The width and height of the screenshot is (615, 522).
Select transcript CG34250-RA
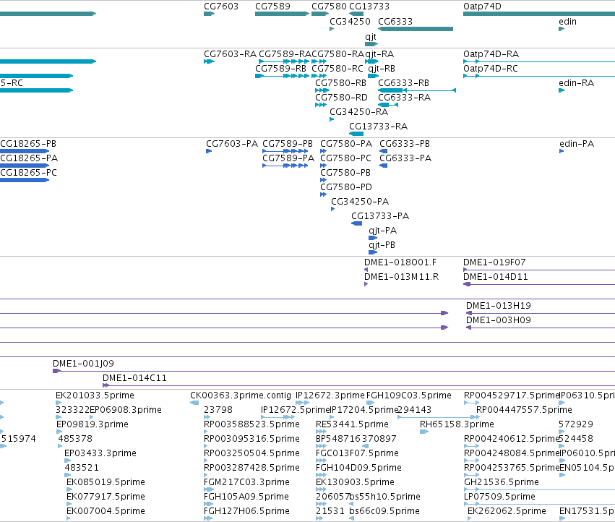pyautogui.click(x=359, y=112)
